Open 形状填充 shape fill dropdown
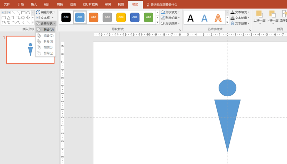287x164 pixels. tap(170, 12)
